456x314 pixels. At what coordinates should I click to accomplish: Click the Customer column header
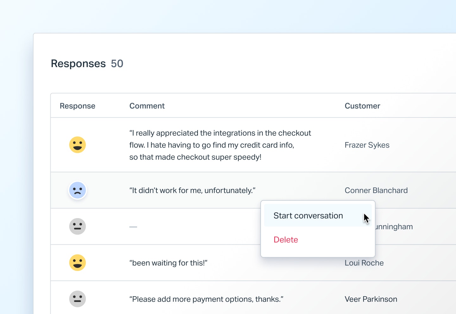(362, 106)
